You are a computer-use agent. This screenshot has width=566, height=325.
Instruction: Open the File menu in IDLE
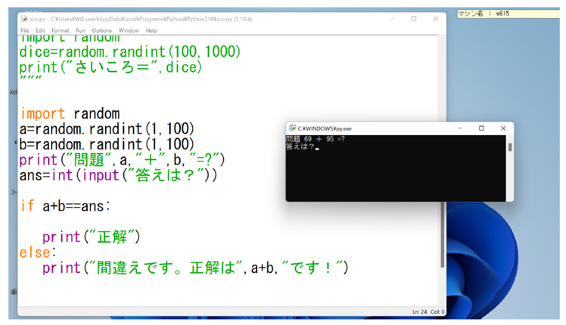tap(25, 30)
